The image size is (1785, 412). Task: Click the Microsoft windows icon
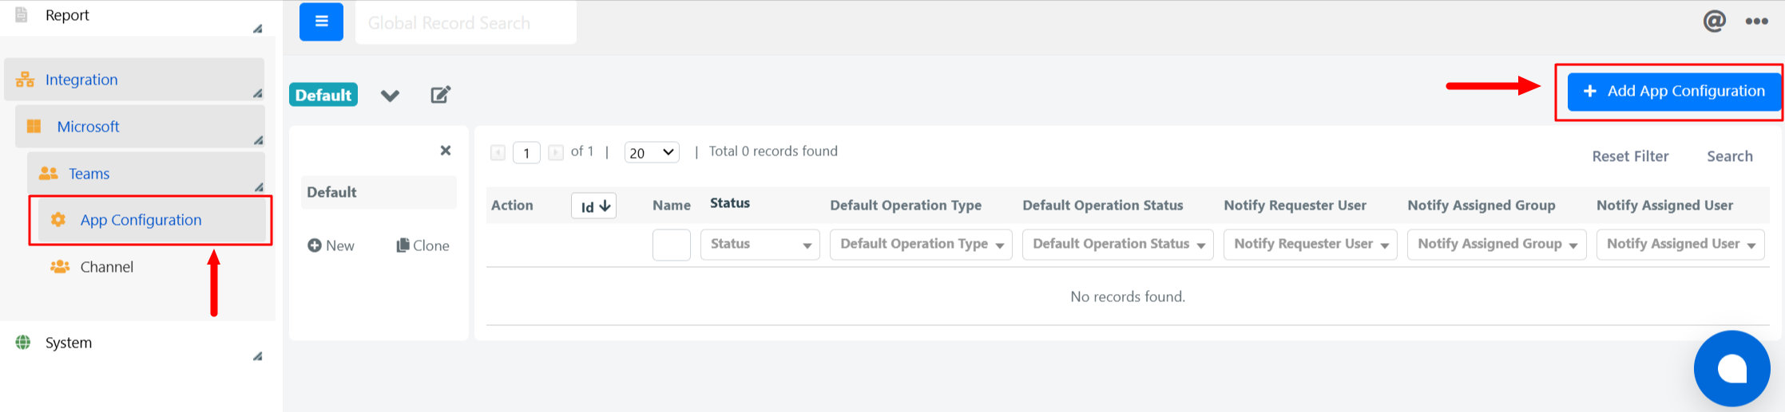coord(34,127)
